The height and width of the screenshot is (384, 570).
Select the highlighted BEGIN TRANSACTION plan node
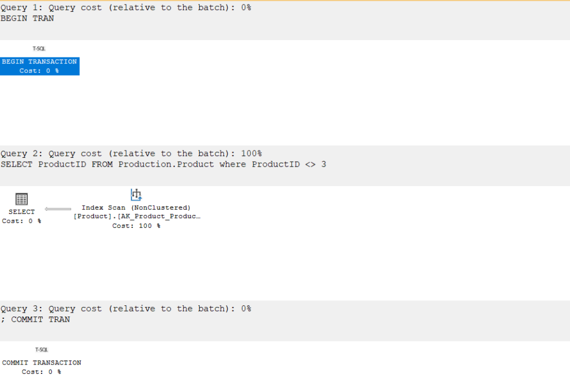click(x=40, y=66)
